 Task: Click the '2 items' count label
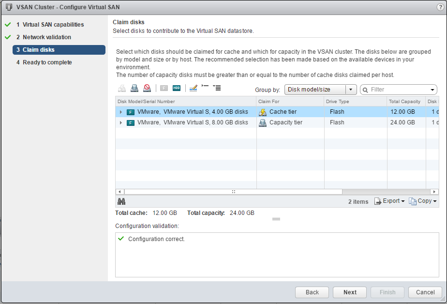358,202
